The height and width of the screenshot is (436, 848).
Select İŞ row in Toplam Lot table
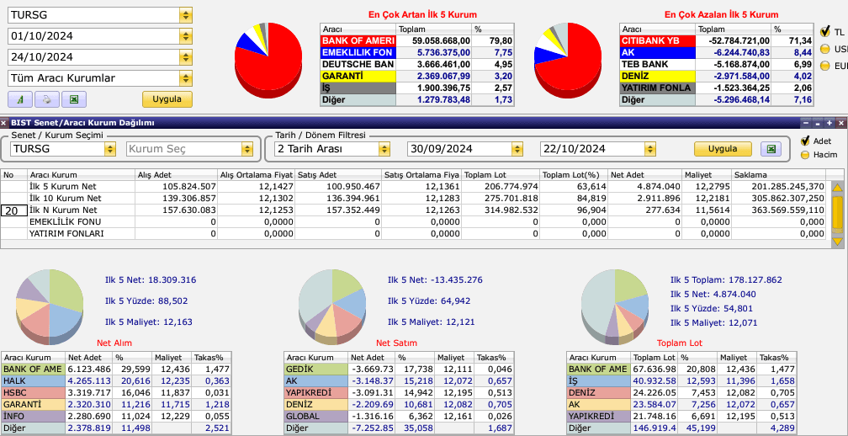[x=681, y=380]
